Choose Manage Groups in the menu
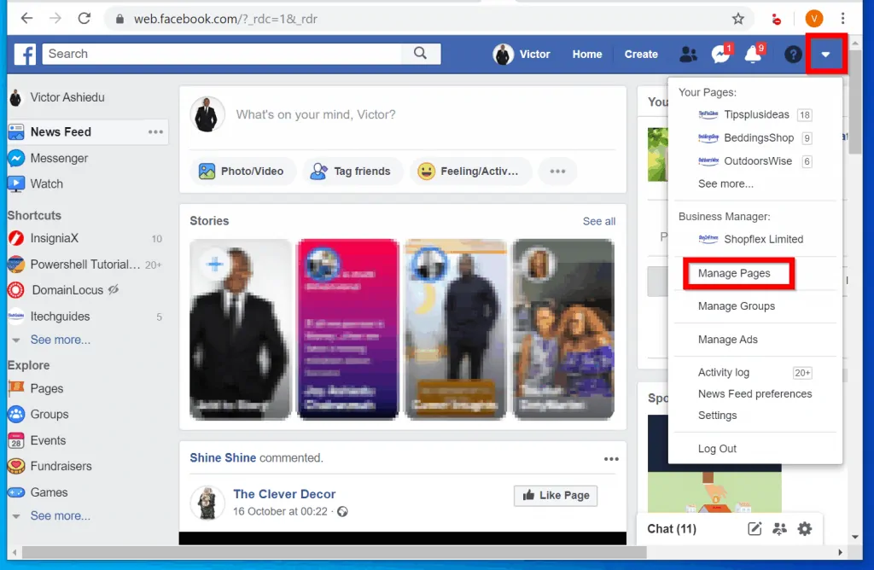This screenshot has height=570, width=874. click(x=737, y=306)
